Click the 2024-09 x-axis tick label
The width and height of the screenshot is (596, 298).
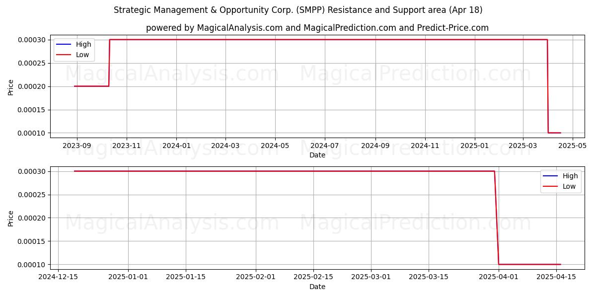coord(375,146)
